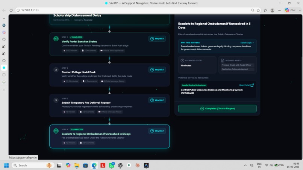Click the Step 1 completed checkmark icon

[56, 39]
